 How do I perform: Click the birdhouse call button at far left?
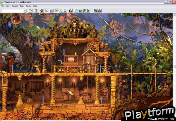point(13,61)
